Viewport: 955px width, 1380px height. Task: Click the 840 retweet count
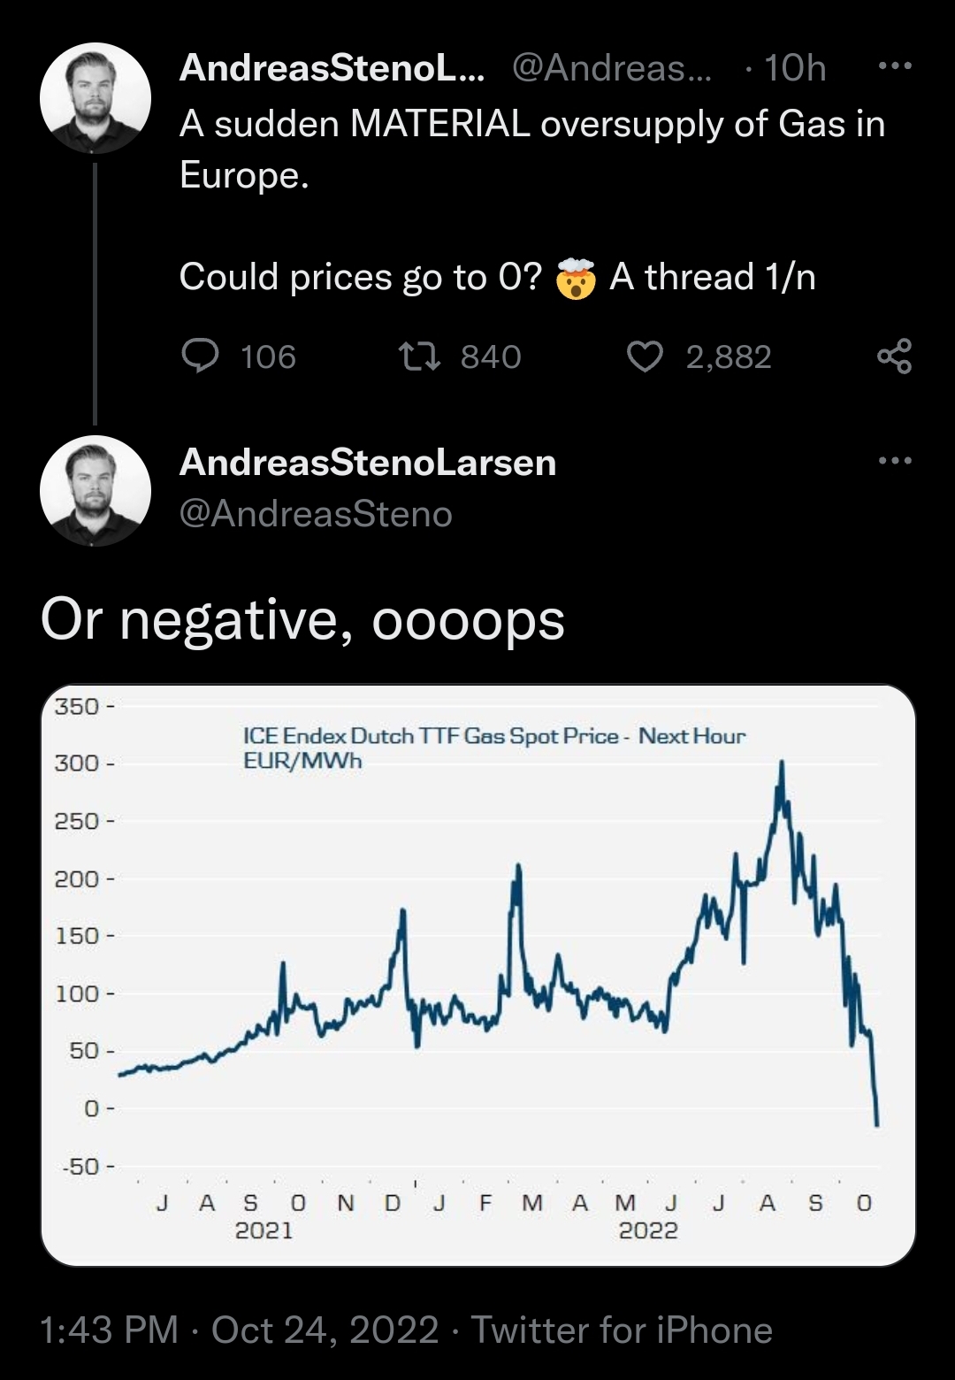pos(491,357)
